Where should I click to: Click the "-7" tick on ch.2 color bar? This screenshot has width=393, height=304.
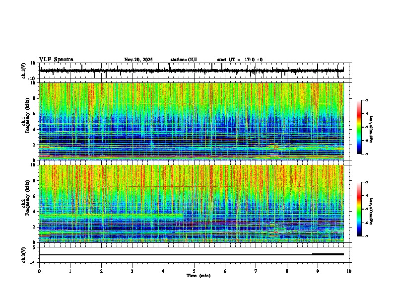point(366,236)
